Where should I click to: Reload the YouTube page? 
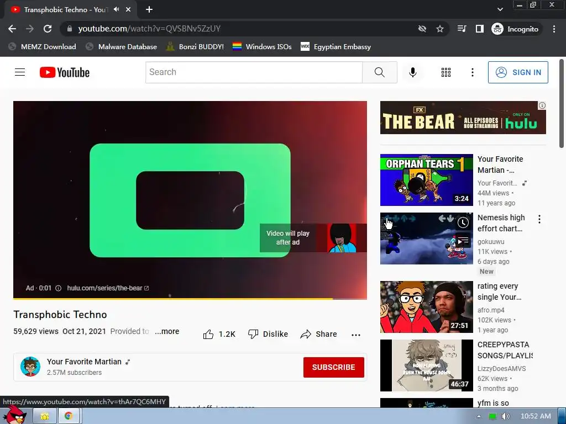pyautogui.click(x=48, y=29)
